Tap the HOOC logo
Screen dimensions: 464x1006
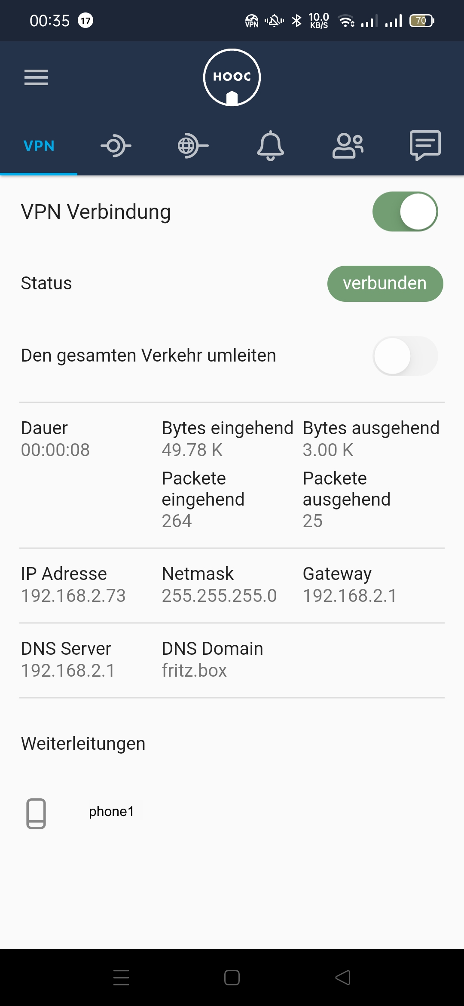232,77
